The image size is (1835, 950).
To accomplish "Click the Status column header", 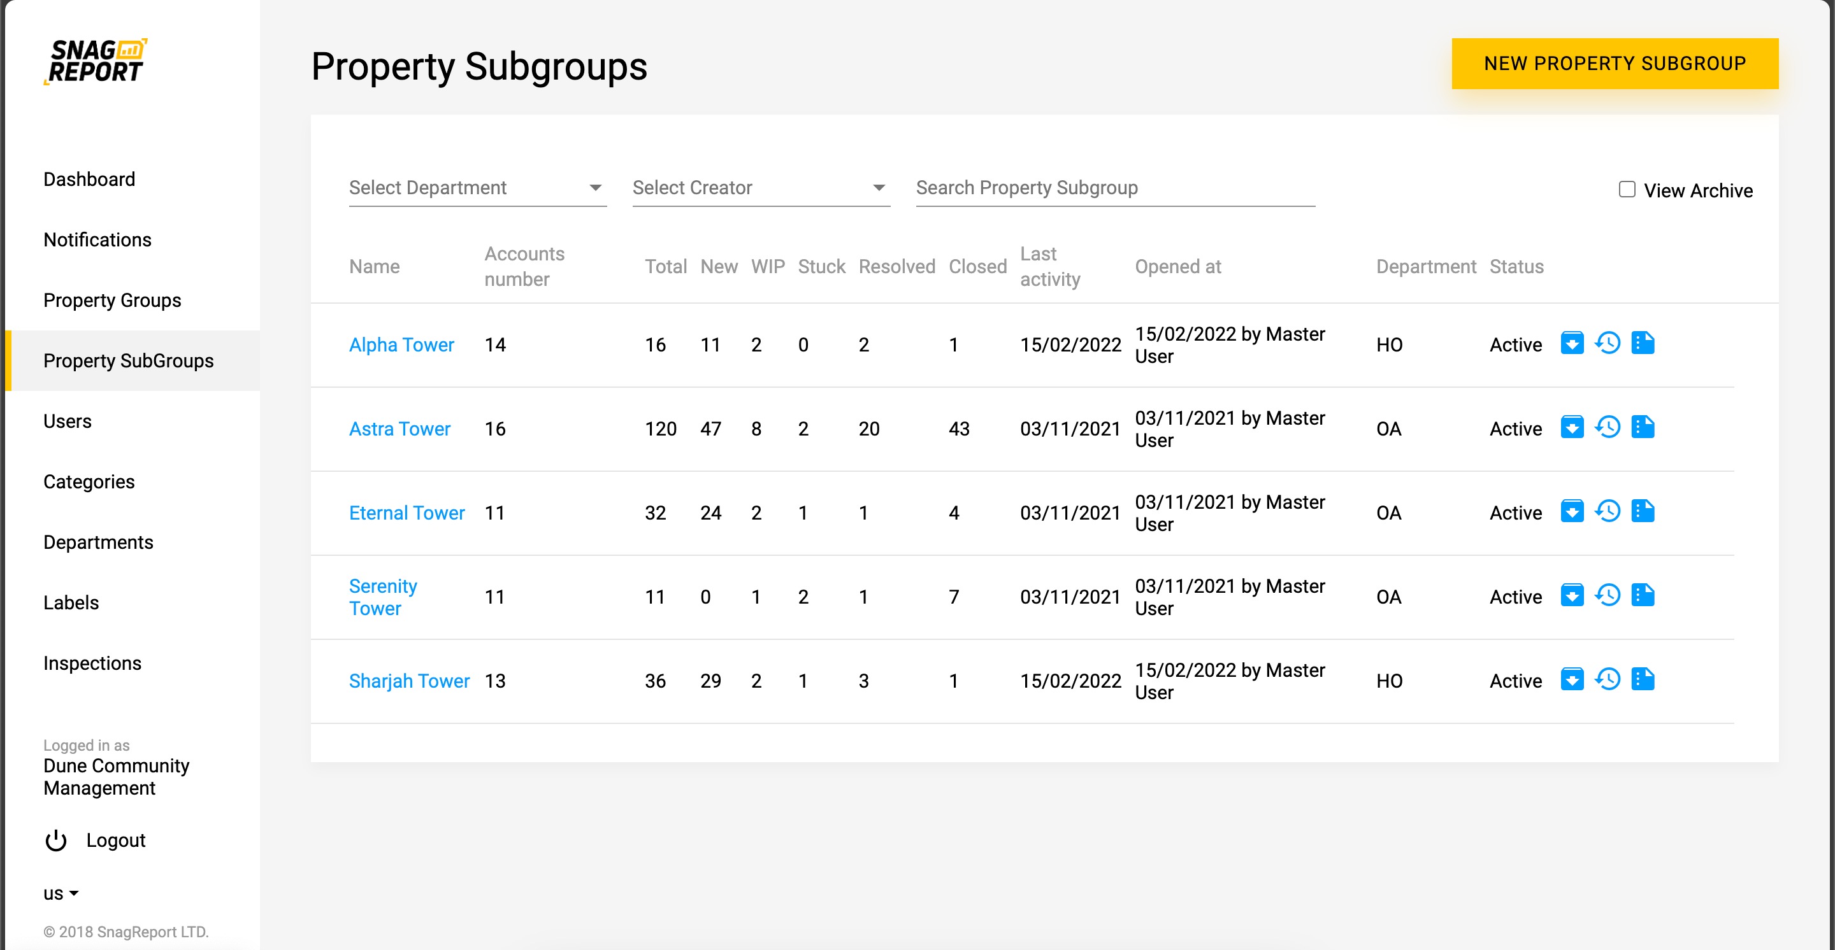I will point(1516,266).
